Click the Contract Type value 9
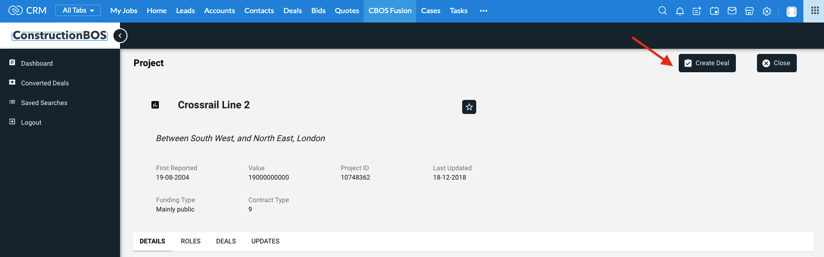The image size is (824, 257). [250, 209]
